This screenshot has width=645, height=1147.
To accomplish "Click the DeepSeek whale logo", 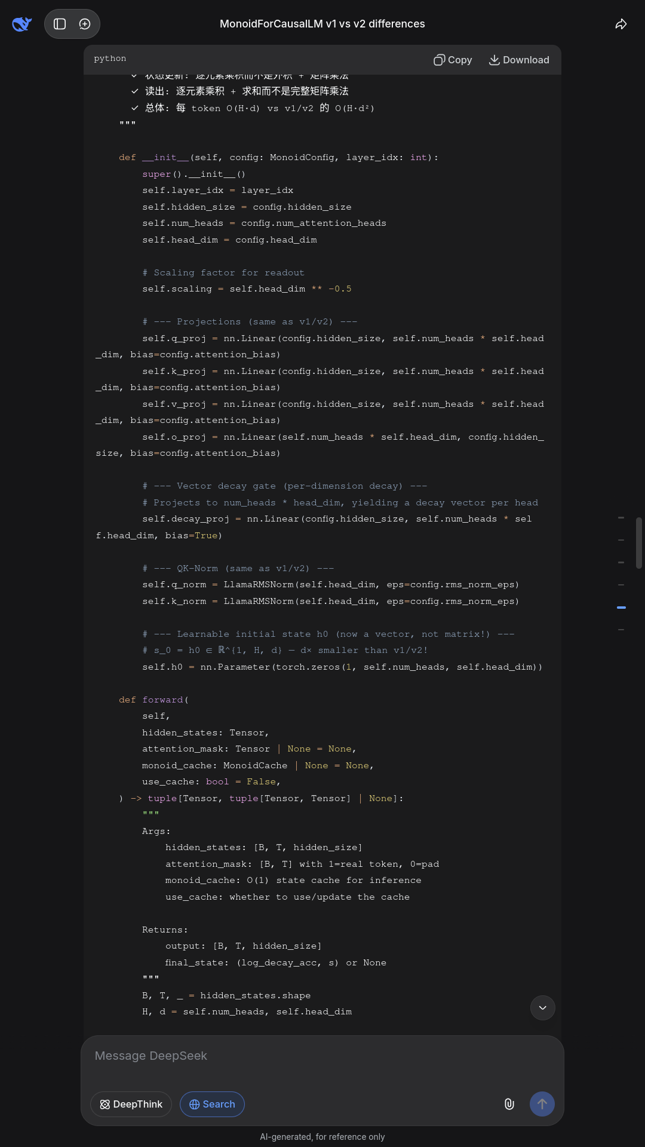I will (21, 24).
